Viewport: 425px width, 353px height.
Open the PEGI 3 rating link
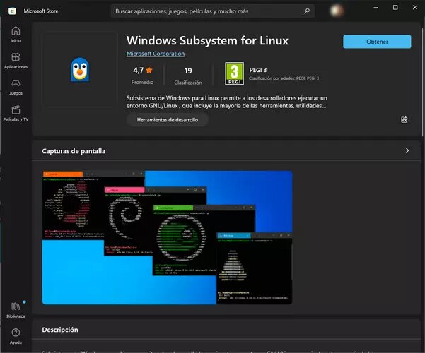click(257, 68)
